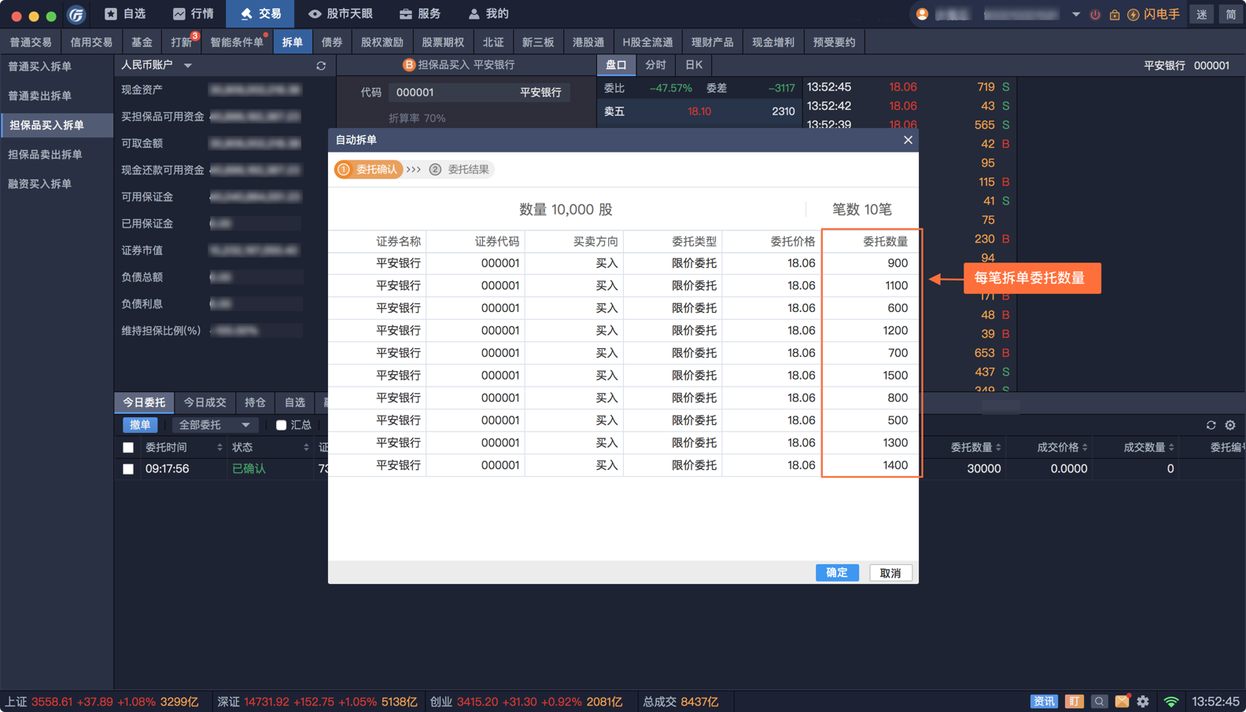Sort by 委托时间 column
Screen dimensions: 1246x712
pyautogui.click(x=183, y=447)
